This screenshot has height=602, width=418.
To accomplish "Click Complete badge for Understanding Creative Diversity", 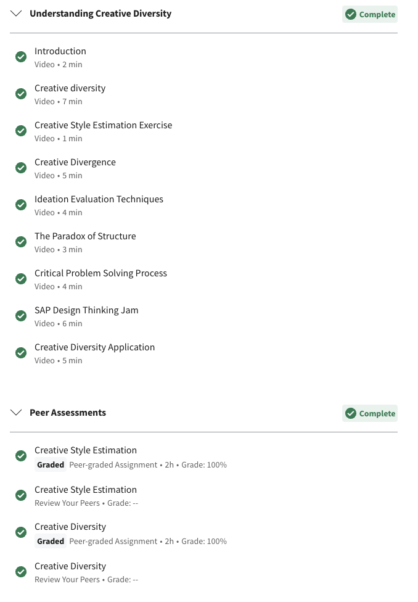I will (370, 14).
